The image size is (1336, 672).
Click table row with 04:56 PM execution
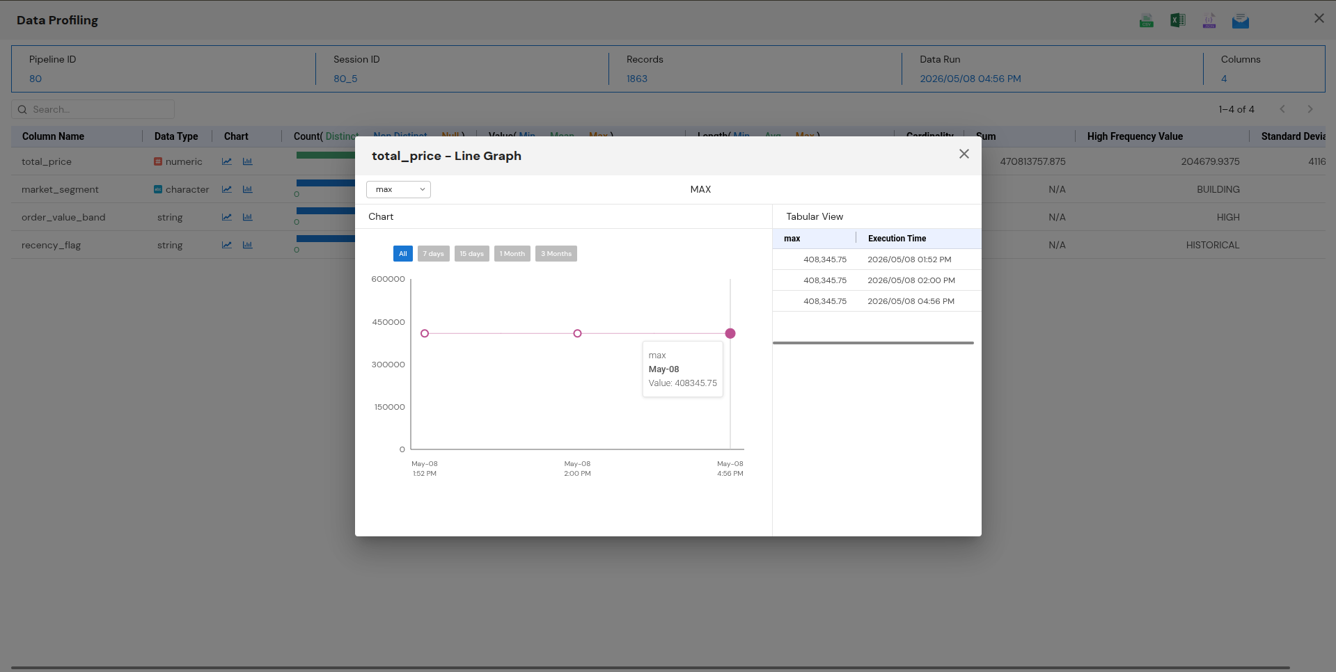pyautogui.click(x=877, y=301)
